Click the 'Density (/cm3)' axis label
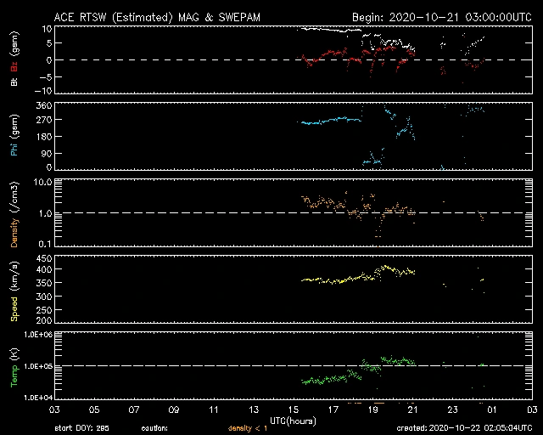This screenshot has height=435, width=543. click(x=14, y=214)
